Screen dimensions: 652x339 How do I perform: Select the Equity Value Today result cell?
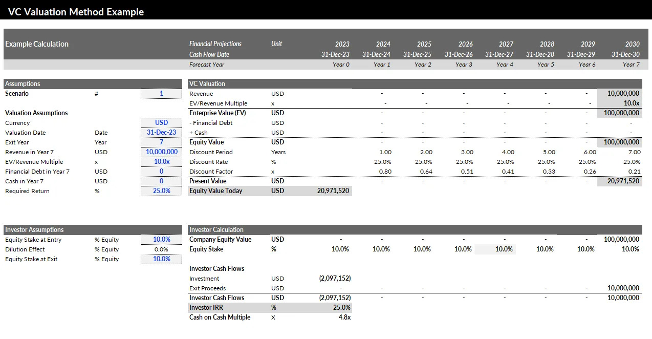(333, 190)
